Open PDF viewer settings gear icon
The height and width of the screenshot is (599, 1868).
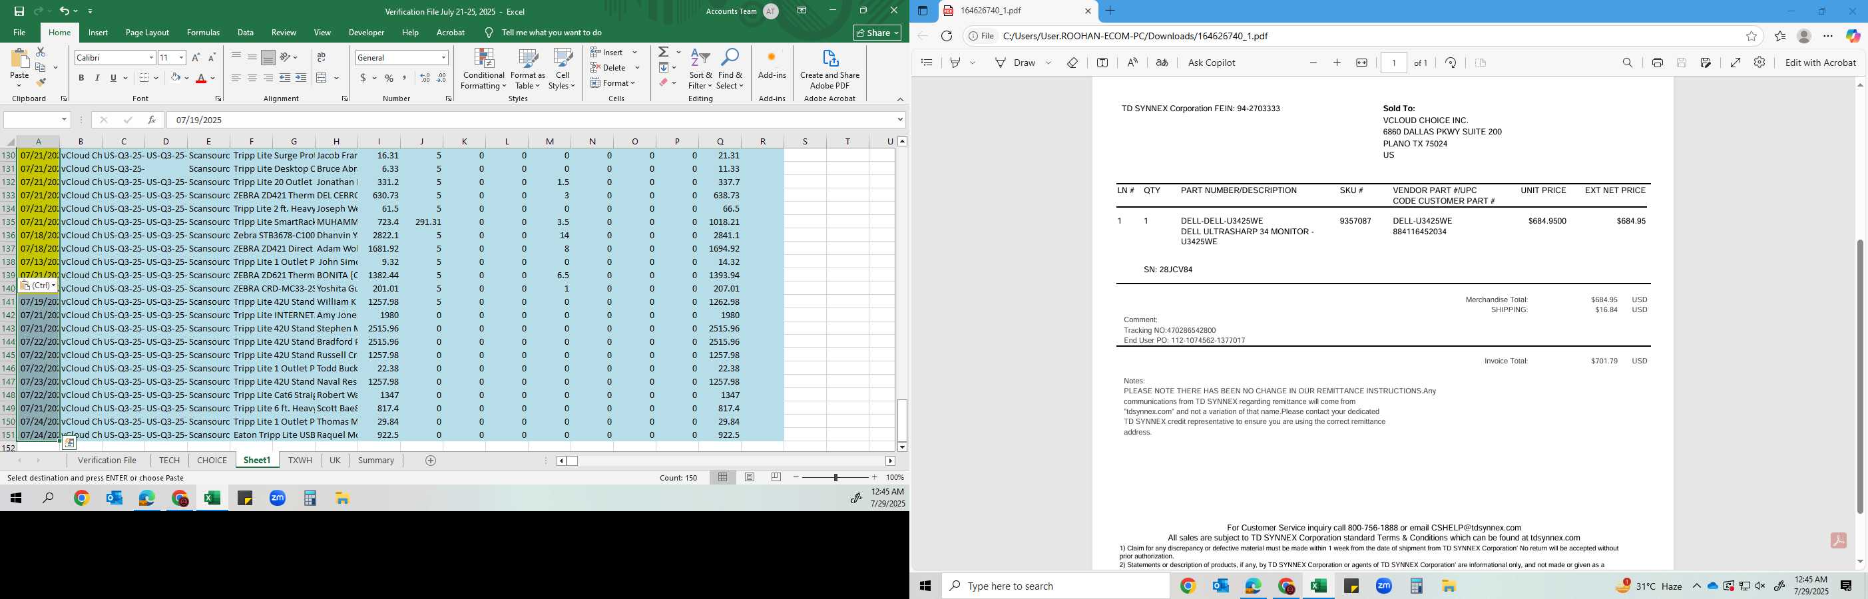pos(1759,63)
